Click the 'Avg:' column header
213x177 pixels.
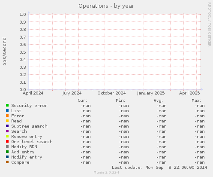tap(158, 101)
